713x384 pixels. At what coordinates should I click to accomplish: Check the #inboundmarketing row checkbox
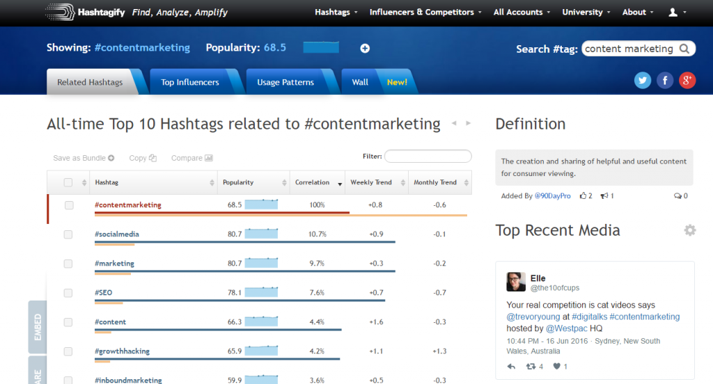coord(68,380)
